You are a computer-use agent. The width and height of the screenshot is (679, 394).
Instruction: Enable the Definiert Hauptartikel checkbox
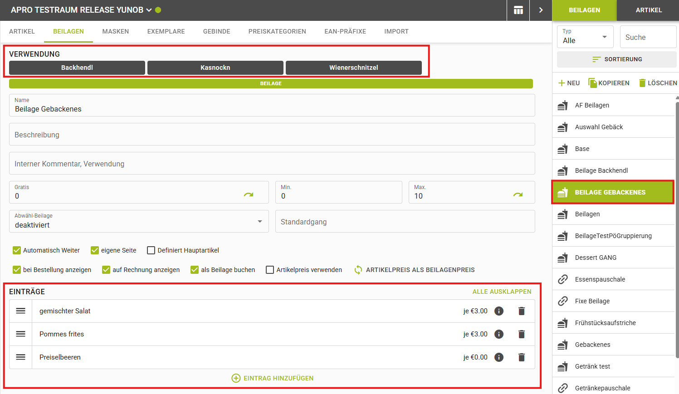click(x=151, y=250)
